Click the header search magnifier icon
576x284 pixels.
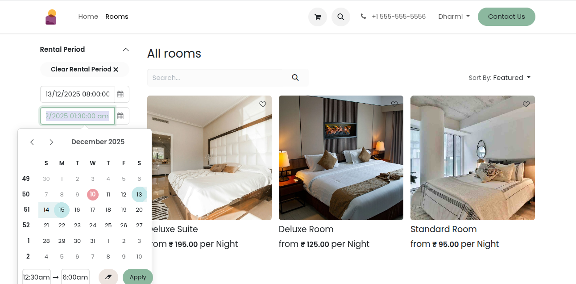click(341, 17)
